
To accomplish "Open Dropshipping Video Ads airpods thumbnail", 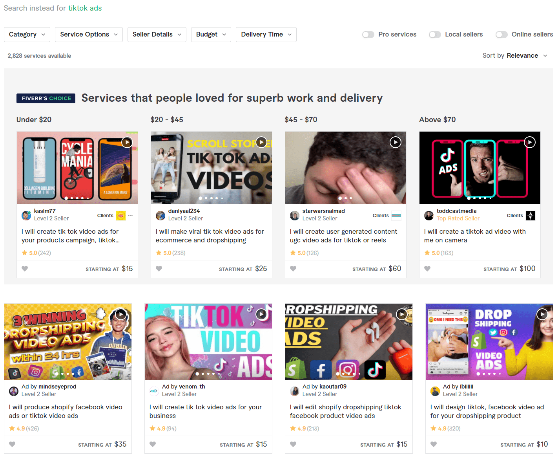I will (349, 342).
